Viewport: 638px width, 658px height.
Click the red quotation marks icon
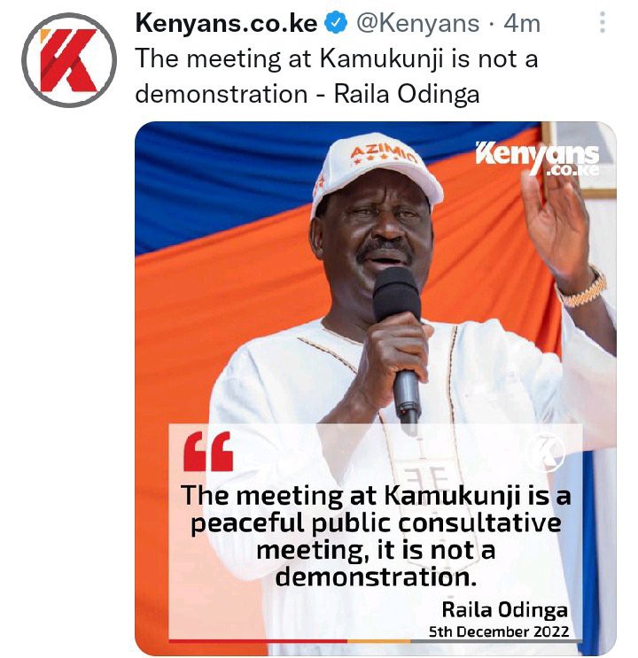pyautogui.click(x=209, y=452)
